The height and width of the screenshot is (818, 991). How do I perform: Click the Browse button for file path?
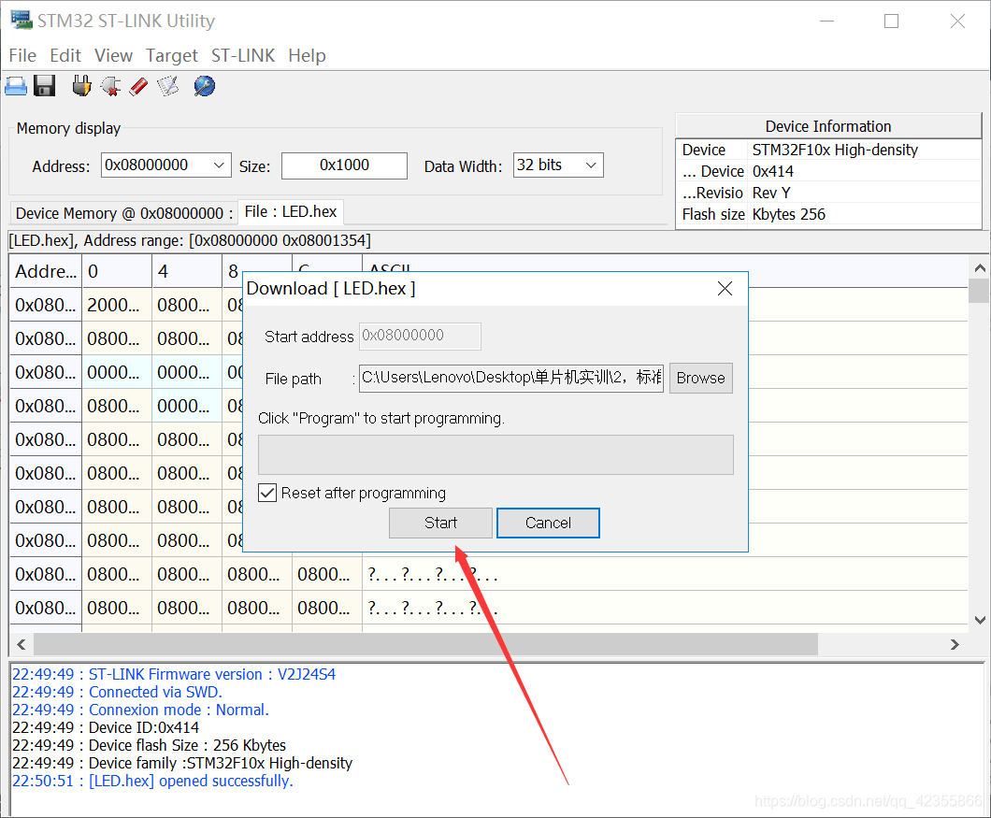(701, 378)
